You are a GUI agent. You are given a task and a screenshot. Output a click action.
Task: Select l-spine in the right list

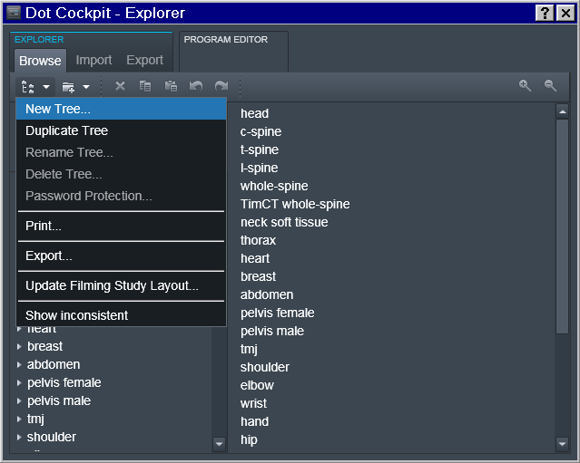[x=259, y=168]
